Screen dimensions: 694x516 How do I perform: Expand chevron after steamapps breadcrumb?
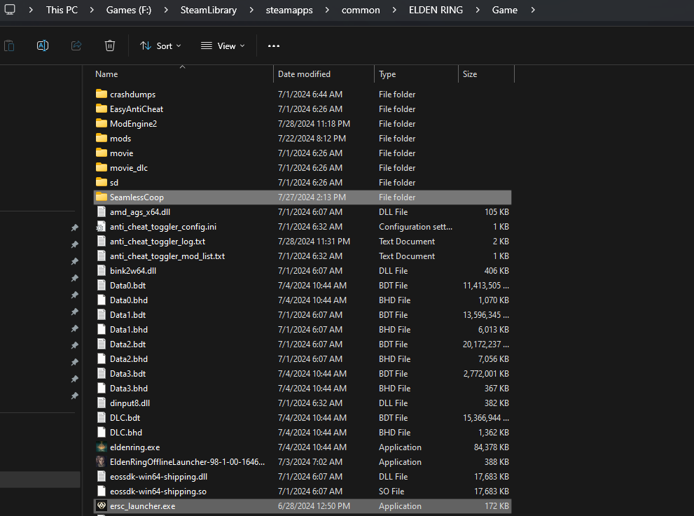point(327,10)
